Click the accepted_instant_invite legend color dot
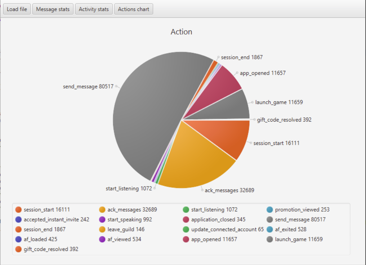This screenshot has height=265, width=366. click(18, 220)
